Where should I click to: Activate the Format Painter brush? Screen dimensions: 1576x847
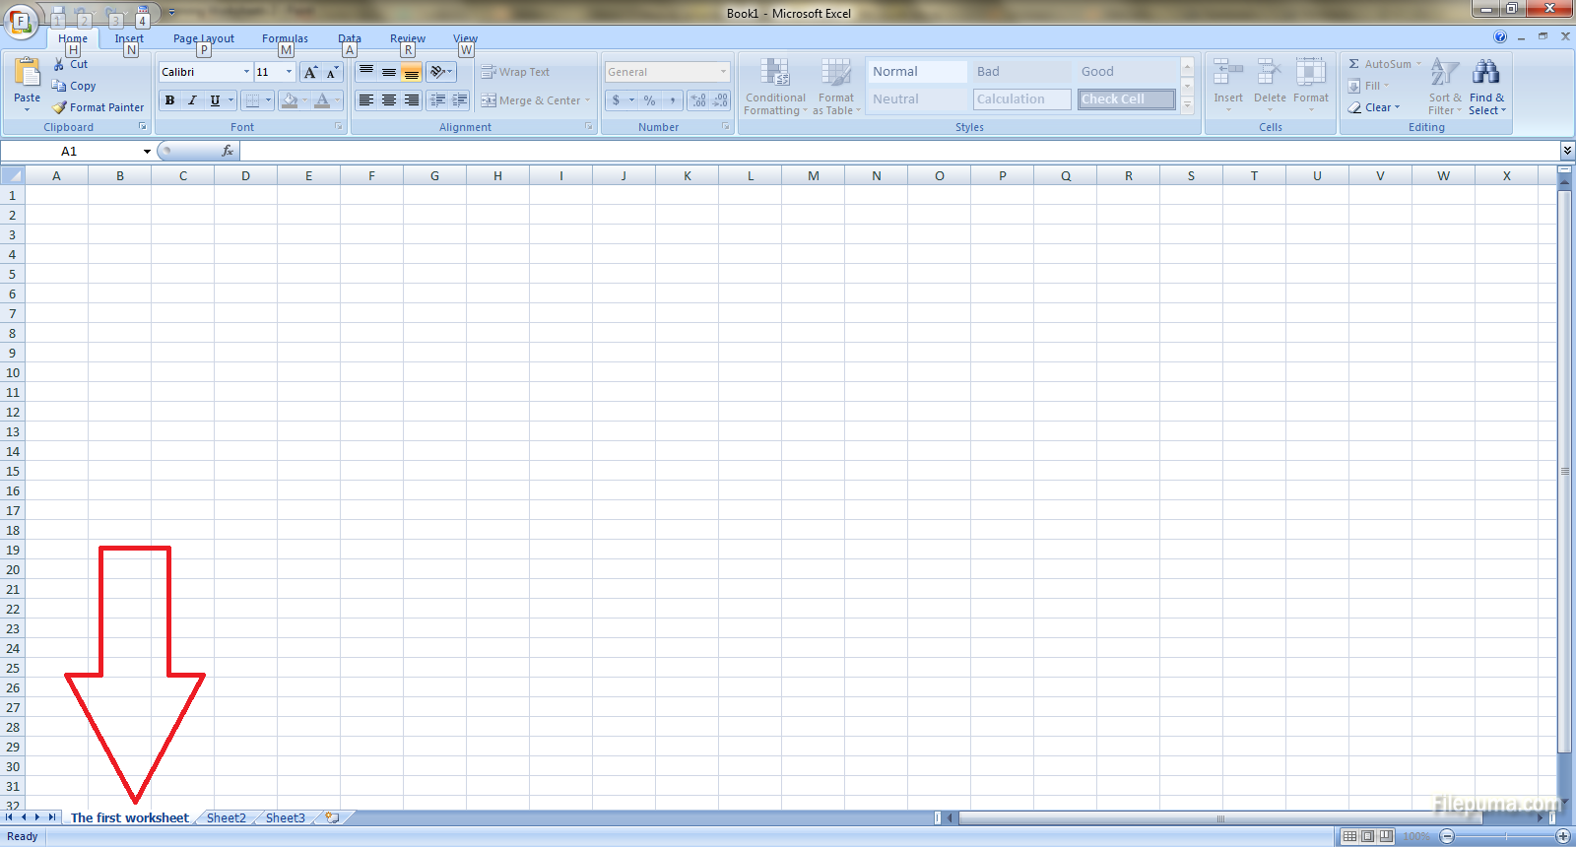pyautogui.click(x=98, y=107)
